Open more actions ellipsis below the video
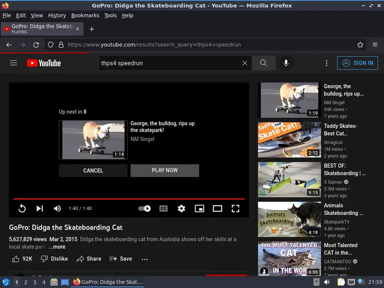 click(145, 259)
